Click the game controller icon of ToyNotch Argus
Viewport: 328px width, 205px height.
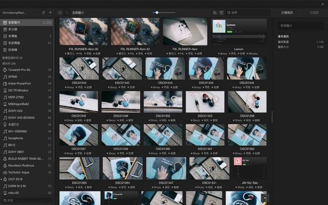click(x=5, y=172)
